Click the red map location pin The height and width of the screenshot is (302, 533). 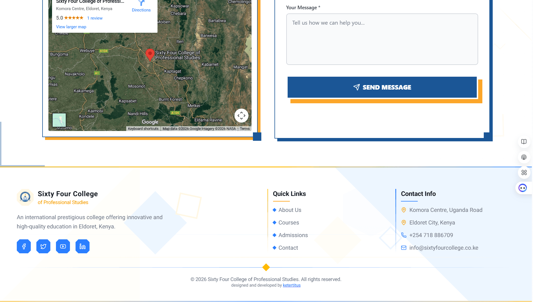click(x=150, y=54)
